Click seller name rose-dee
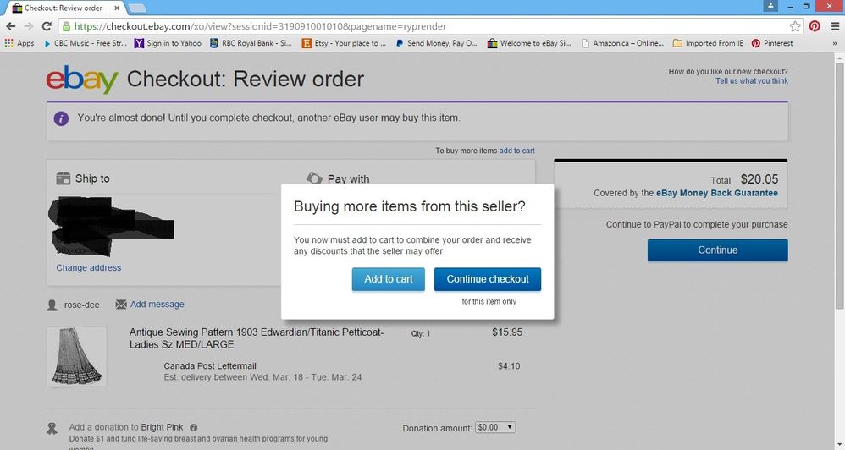 82,305
